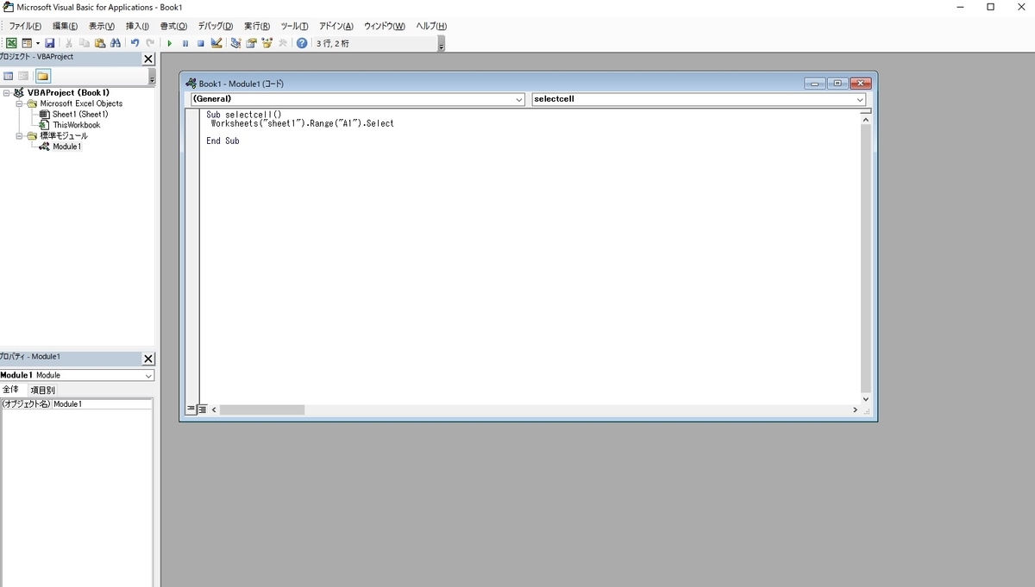Select ThisWorkbook in project tree
This screenshot has width=1035, height=587.
pos(76,125)
